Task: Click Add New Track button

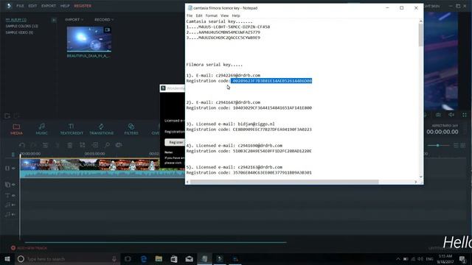Action: coord(29,248)
